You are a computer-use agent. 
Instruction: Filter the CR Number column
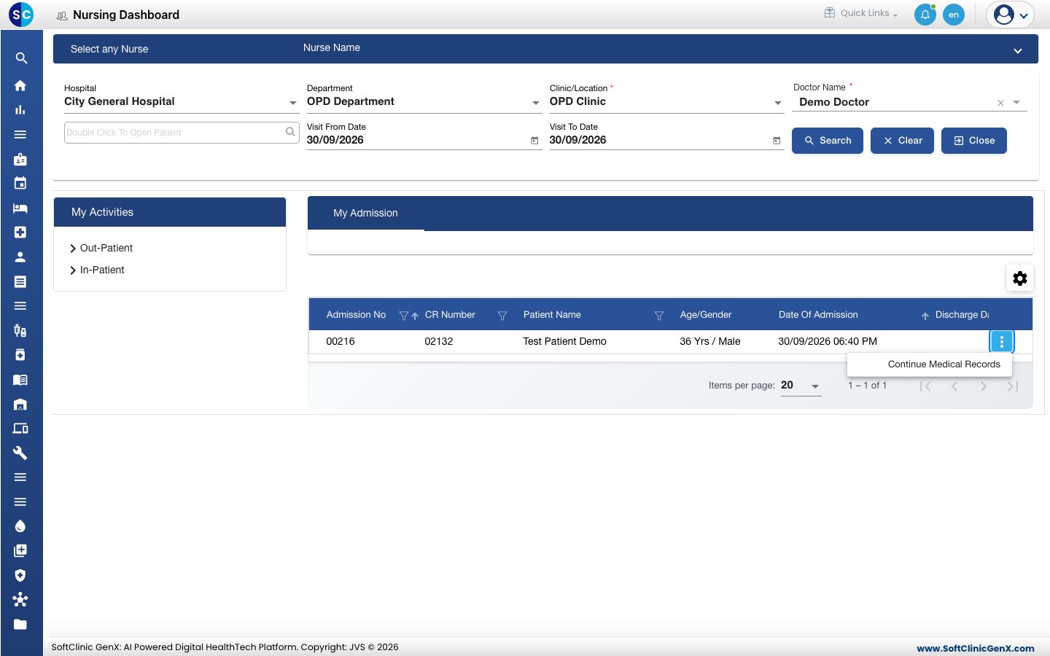502,316
